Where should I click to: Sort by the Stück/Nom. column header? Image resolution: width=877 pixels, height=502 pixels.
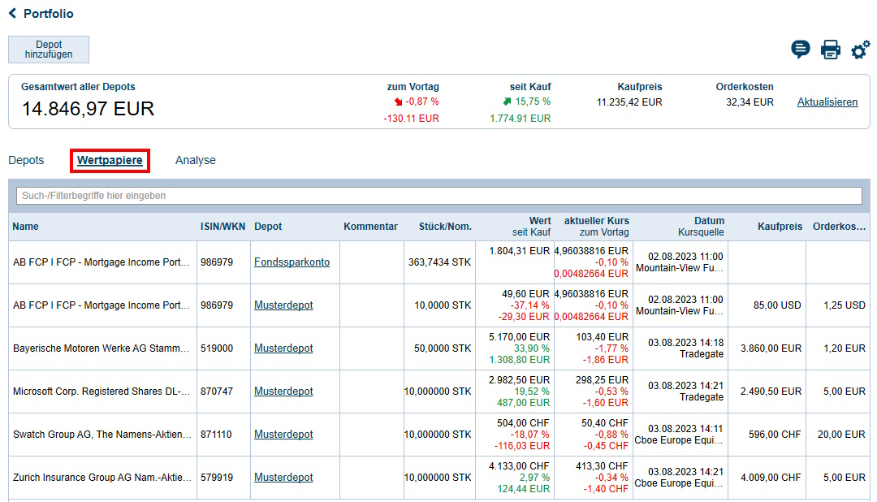[445, 227]
